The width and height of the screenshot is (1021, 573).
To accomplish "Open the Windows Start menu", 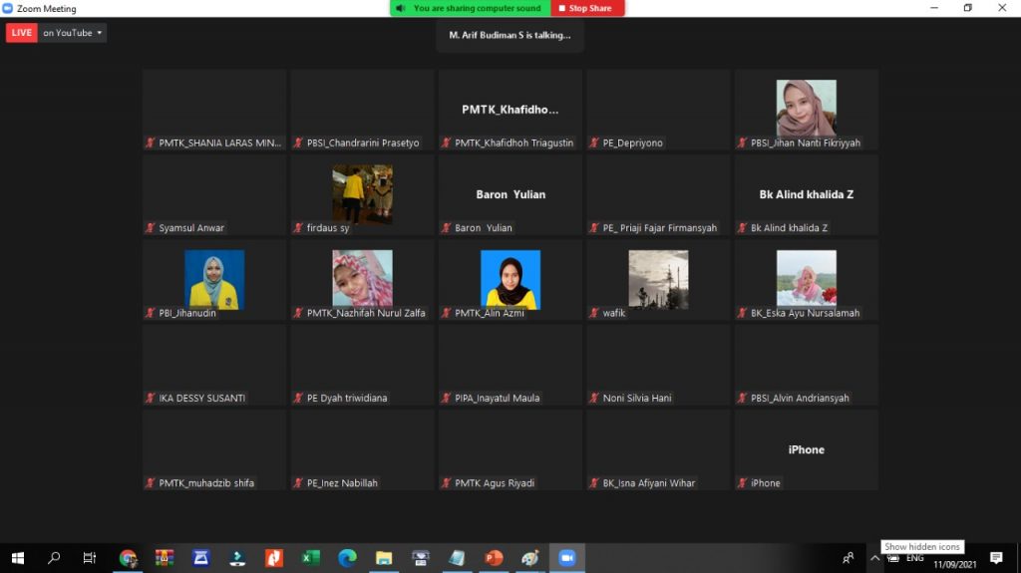I will click(x=17, y=558).
